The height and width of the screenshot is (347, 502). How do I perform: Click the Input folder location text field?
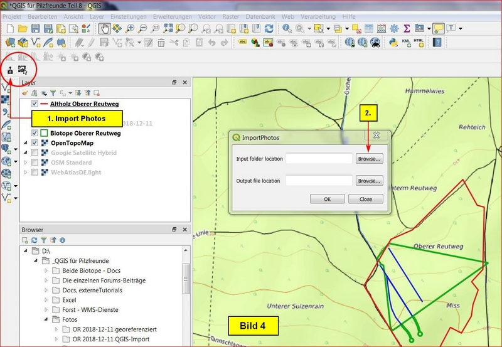(x=319, y=159)
